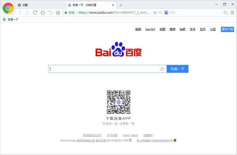237x155 pixels.
Task: Bookmark page with blue star in address bar
Action: pos(155,13)
